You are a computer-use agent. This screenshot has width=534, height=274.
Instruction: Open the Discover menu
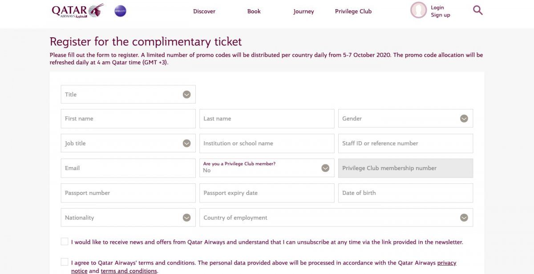coord(204,12)
